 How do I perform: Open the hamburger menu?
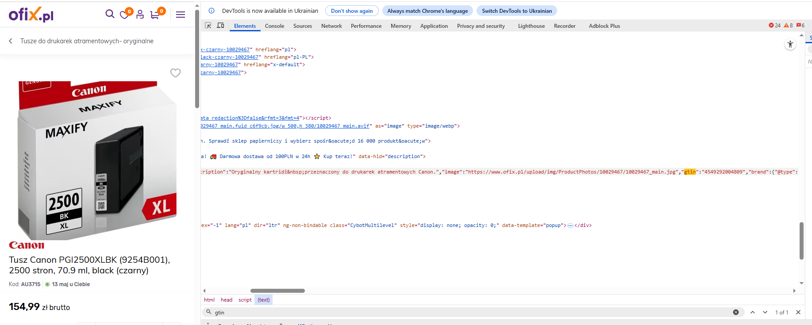point(181,15)
